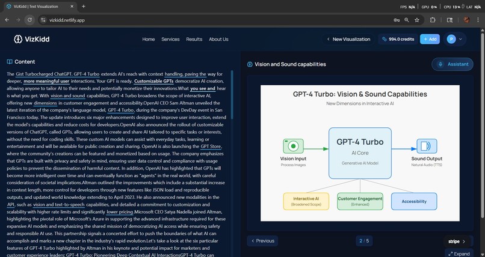485x257 pixels.
Task: Click the Expand button
Action: [x=459, y=253]
